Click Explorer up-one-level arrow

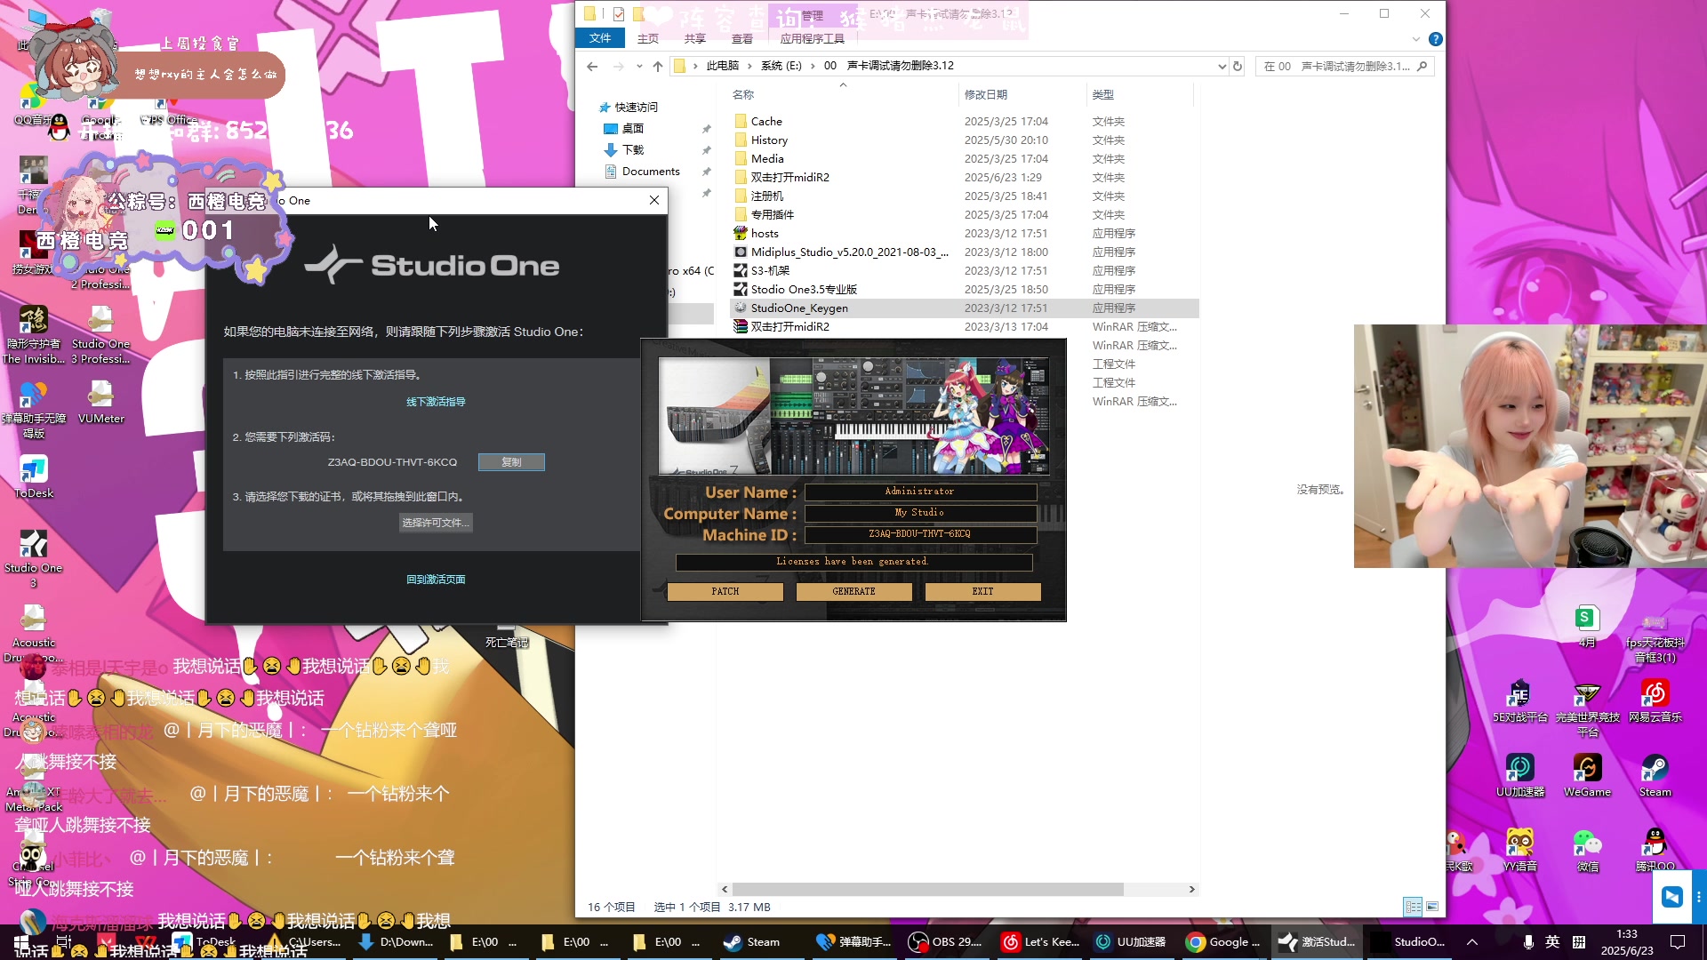click(x=658, y=66)
